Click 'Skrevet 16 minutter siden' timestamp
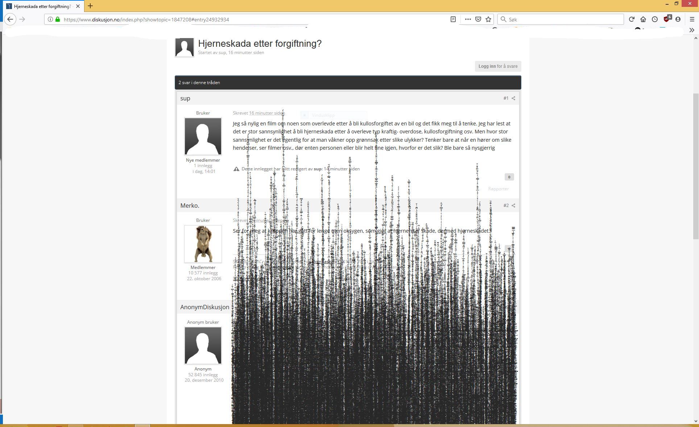The image size is (699, 427). (259, 113)
